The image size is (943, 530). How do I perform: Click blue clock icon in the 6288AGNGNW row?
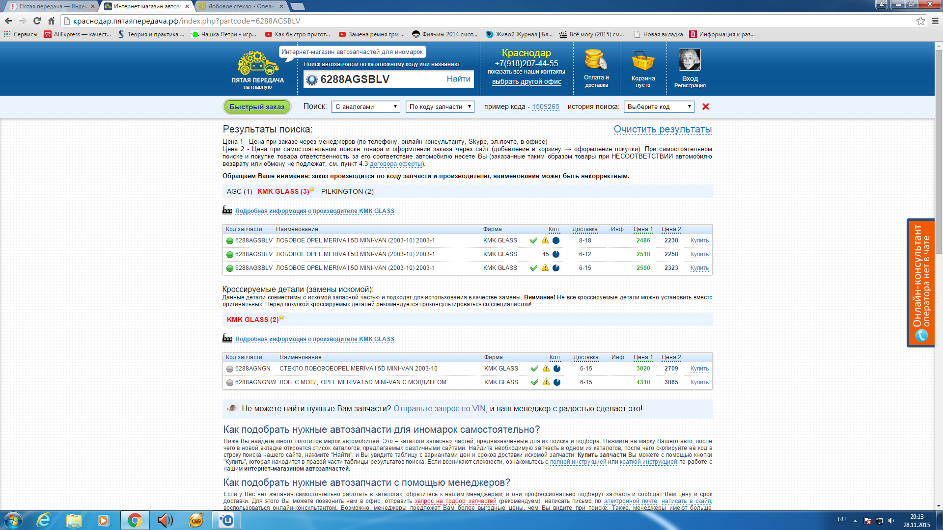click(557, 382)
